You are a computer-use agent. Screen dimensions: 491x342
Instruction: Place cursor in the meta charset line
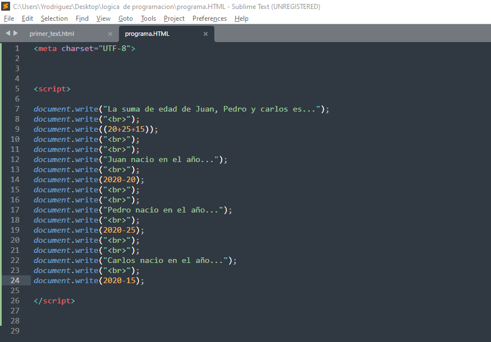click(85, 49)
